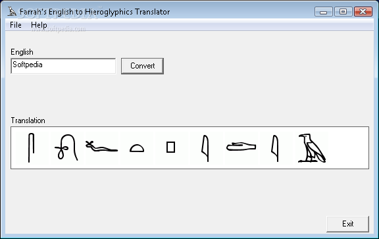
Task: Click the Exit button
Action: 347,224
